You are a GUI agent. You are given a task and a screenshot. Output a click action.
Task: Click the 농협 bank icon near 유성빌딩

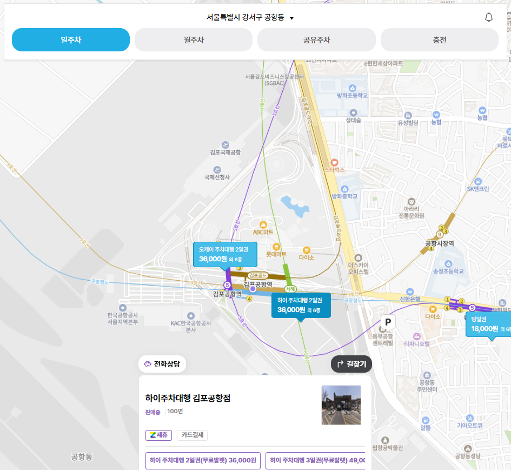pos(436,115)
